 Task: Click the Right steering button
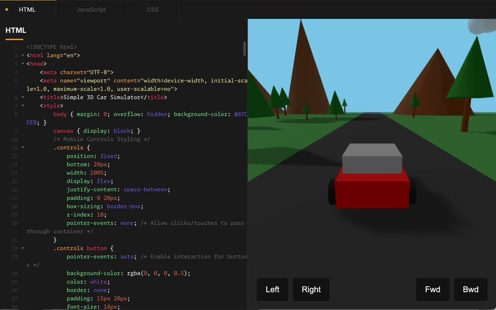pyautogui.click(x=311, y=289)
